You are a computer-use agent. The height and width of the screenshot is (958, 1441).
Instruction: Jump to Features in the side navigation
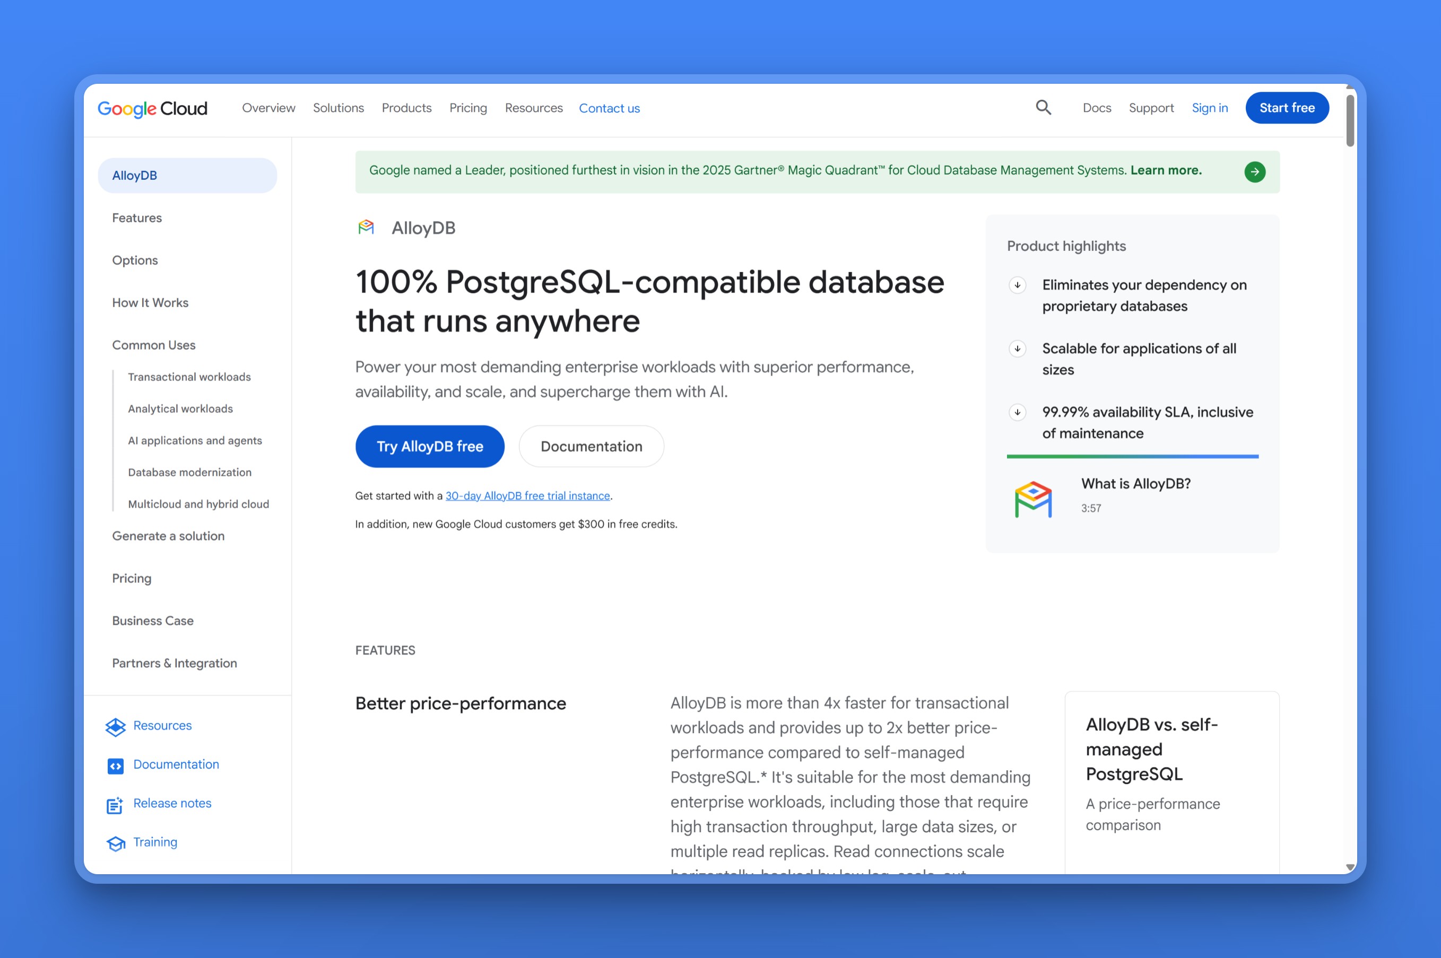pyautogui.click(x=137, y=217)
